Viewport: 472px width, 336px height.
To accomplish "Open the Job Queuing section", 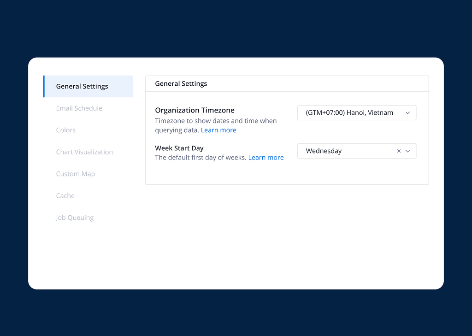I will [x=75, y=218].
